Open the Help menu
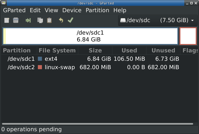 pos(120,10)
